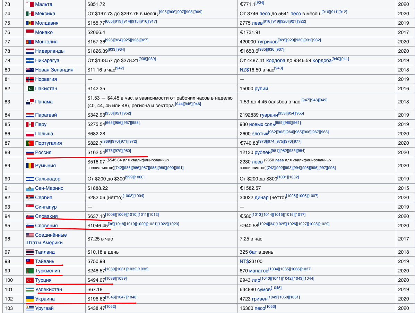Image resolution: width=415 pixels, height=313 pixels.
Task: Follow the Узбекистан country link
Action: (49, 289)
